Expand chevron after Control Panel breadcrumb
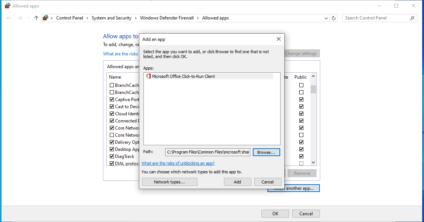 pyautogui.click(x=87, y=18)
